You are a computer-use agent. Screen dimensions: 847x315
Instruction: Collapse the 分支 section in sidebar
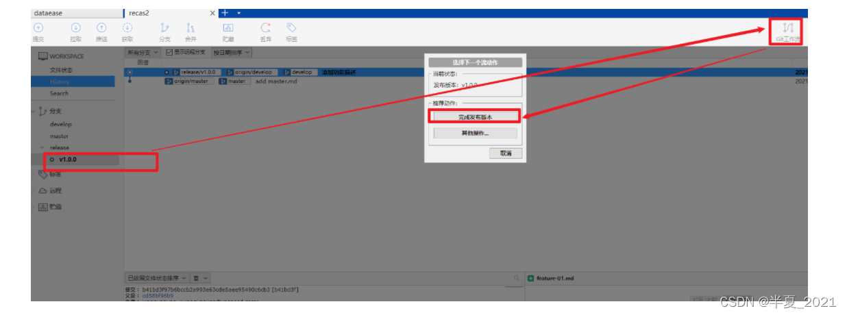pyautogui.click(x=34, y=111)
